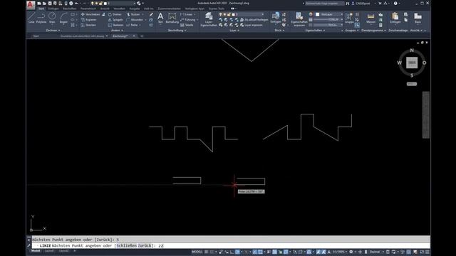Select the Linear dimension tool
456x256 pixels.
[187, 14]
